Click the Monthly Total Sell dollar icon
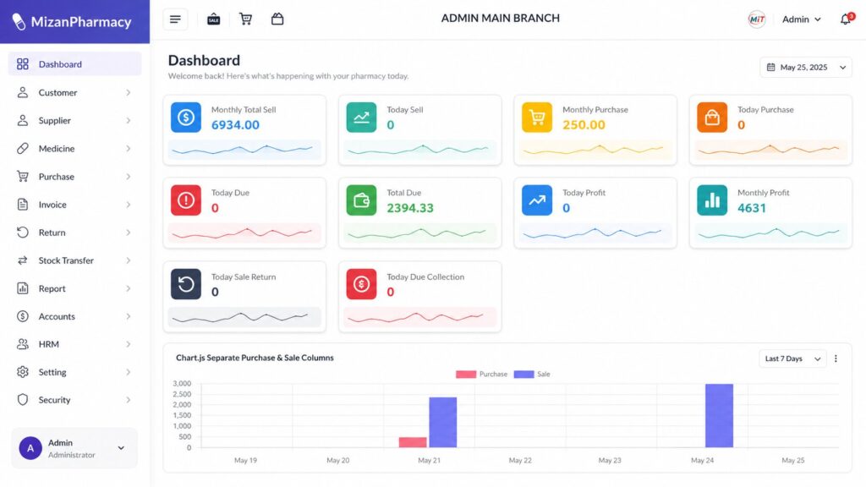Viewport: 866px width, 487px height. (186, 117)
